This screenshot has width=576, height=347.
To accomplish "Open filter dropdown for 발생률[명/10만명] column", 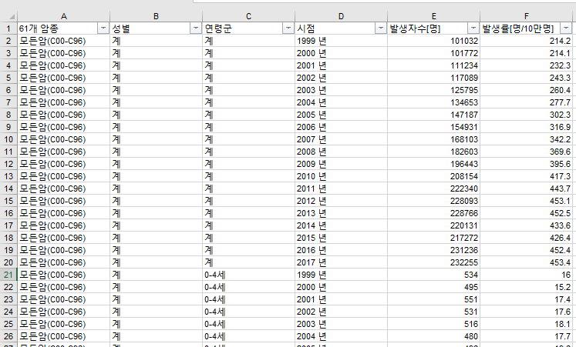I will pyautogui.click(x=566, y=28).
